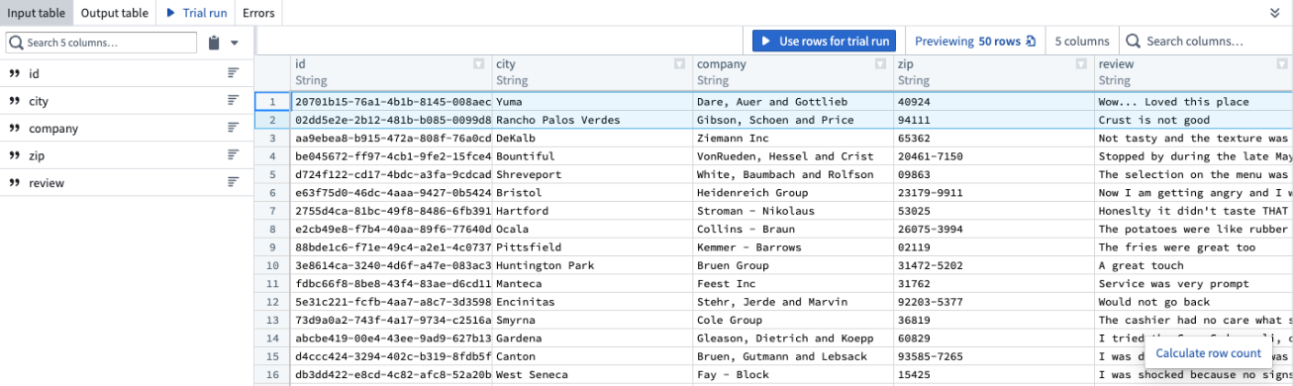1293x386 pixels.
Task: Click string type icon next to review
Action: [14, 183]
